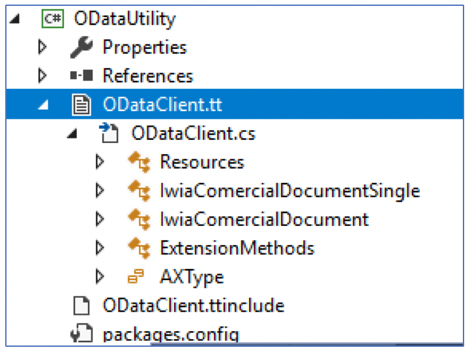The image size is (472, 354).
Task: Select the IwiaComercialDocument class item
Action: point(264,219)
